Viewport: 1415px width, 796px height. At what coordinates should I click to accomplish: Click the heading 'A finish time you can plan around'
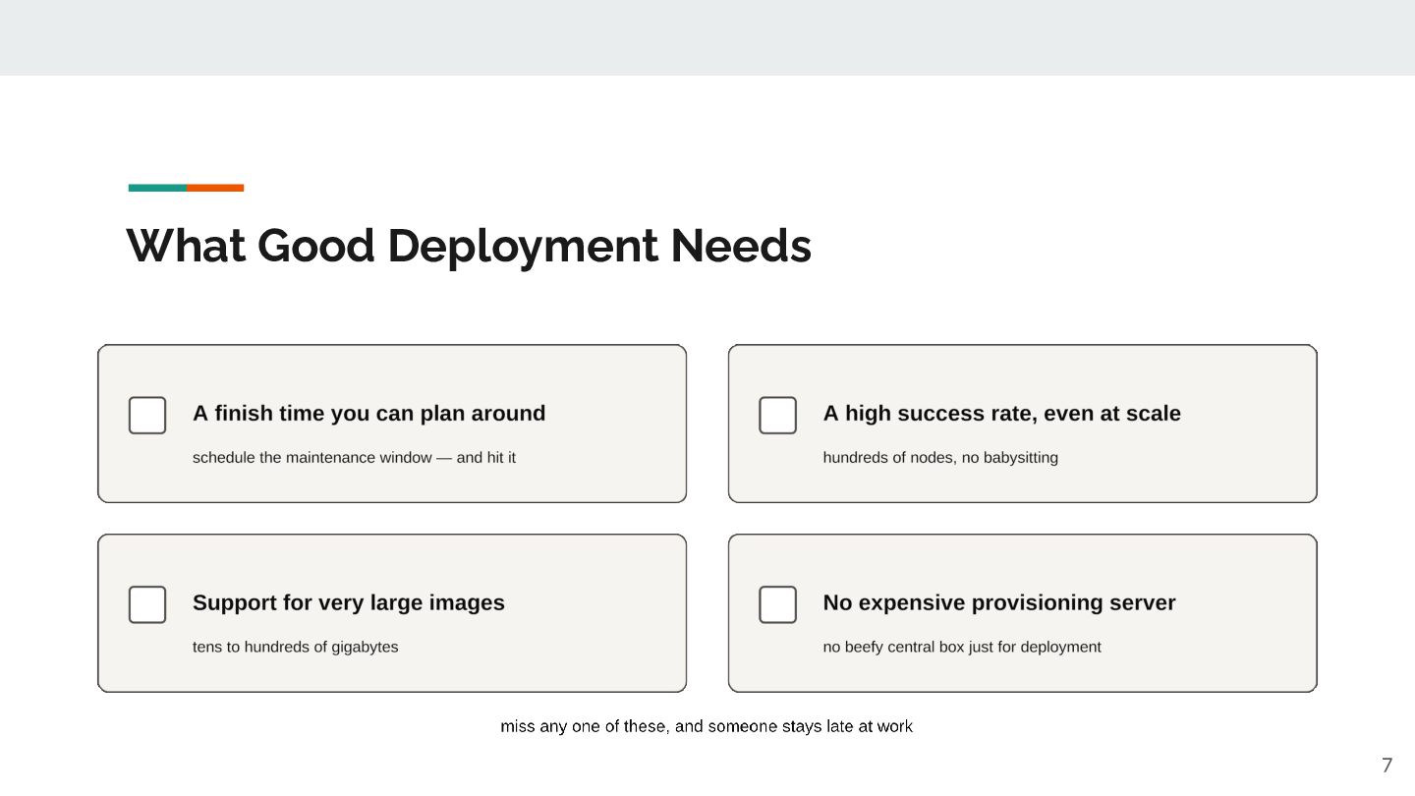tap(368, 414)
